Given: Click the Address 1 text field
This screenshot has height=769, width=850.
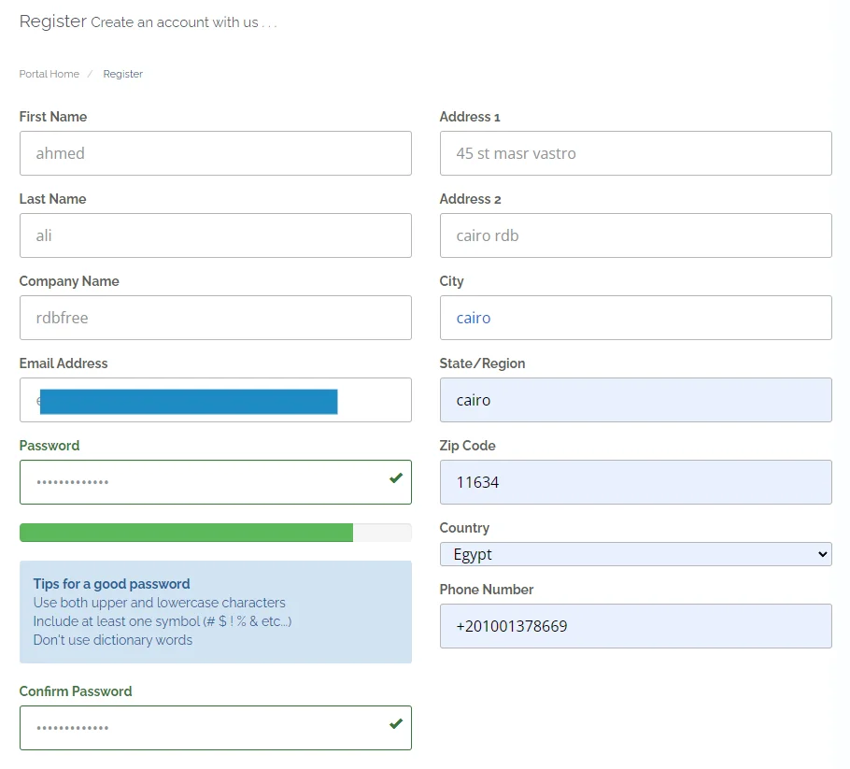Looking at the screenshot, I should click(635, 153).
